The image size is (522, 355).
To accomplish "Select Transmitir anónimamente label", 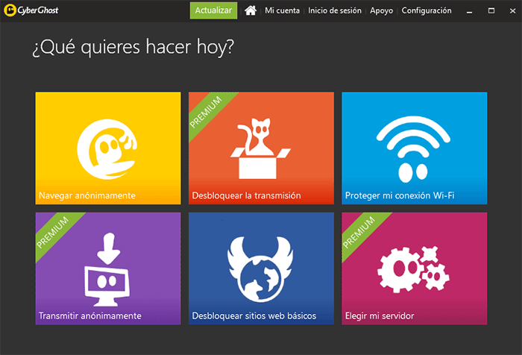I will point(89,315).
